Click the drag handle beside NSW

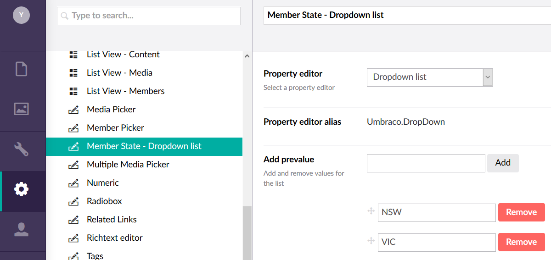tap(371, 211)
